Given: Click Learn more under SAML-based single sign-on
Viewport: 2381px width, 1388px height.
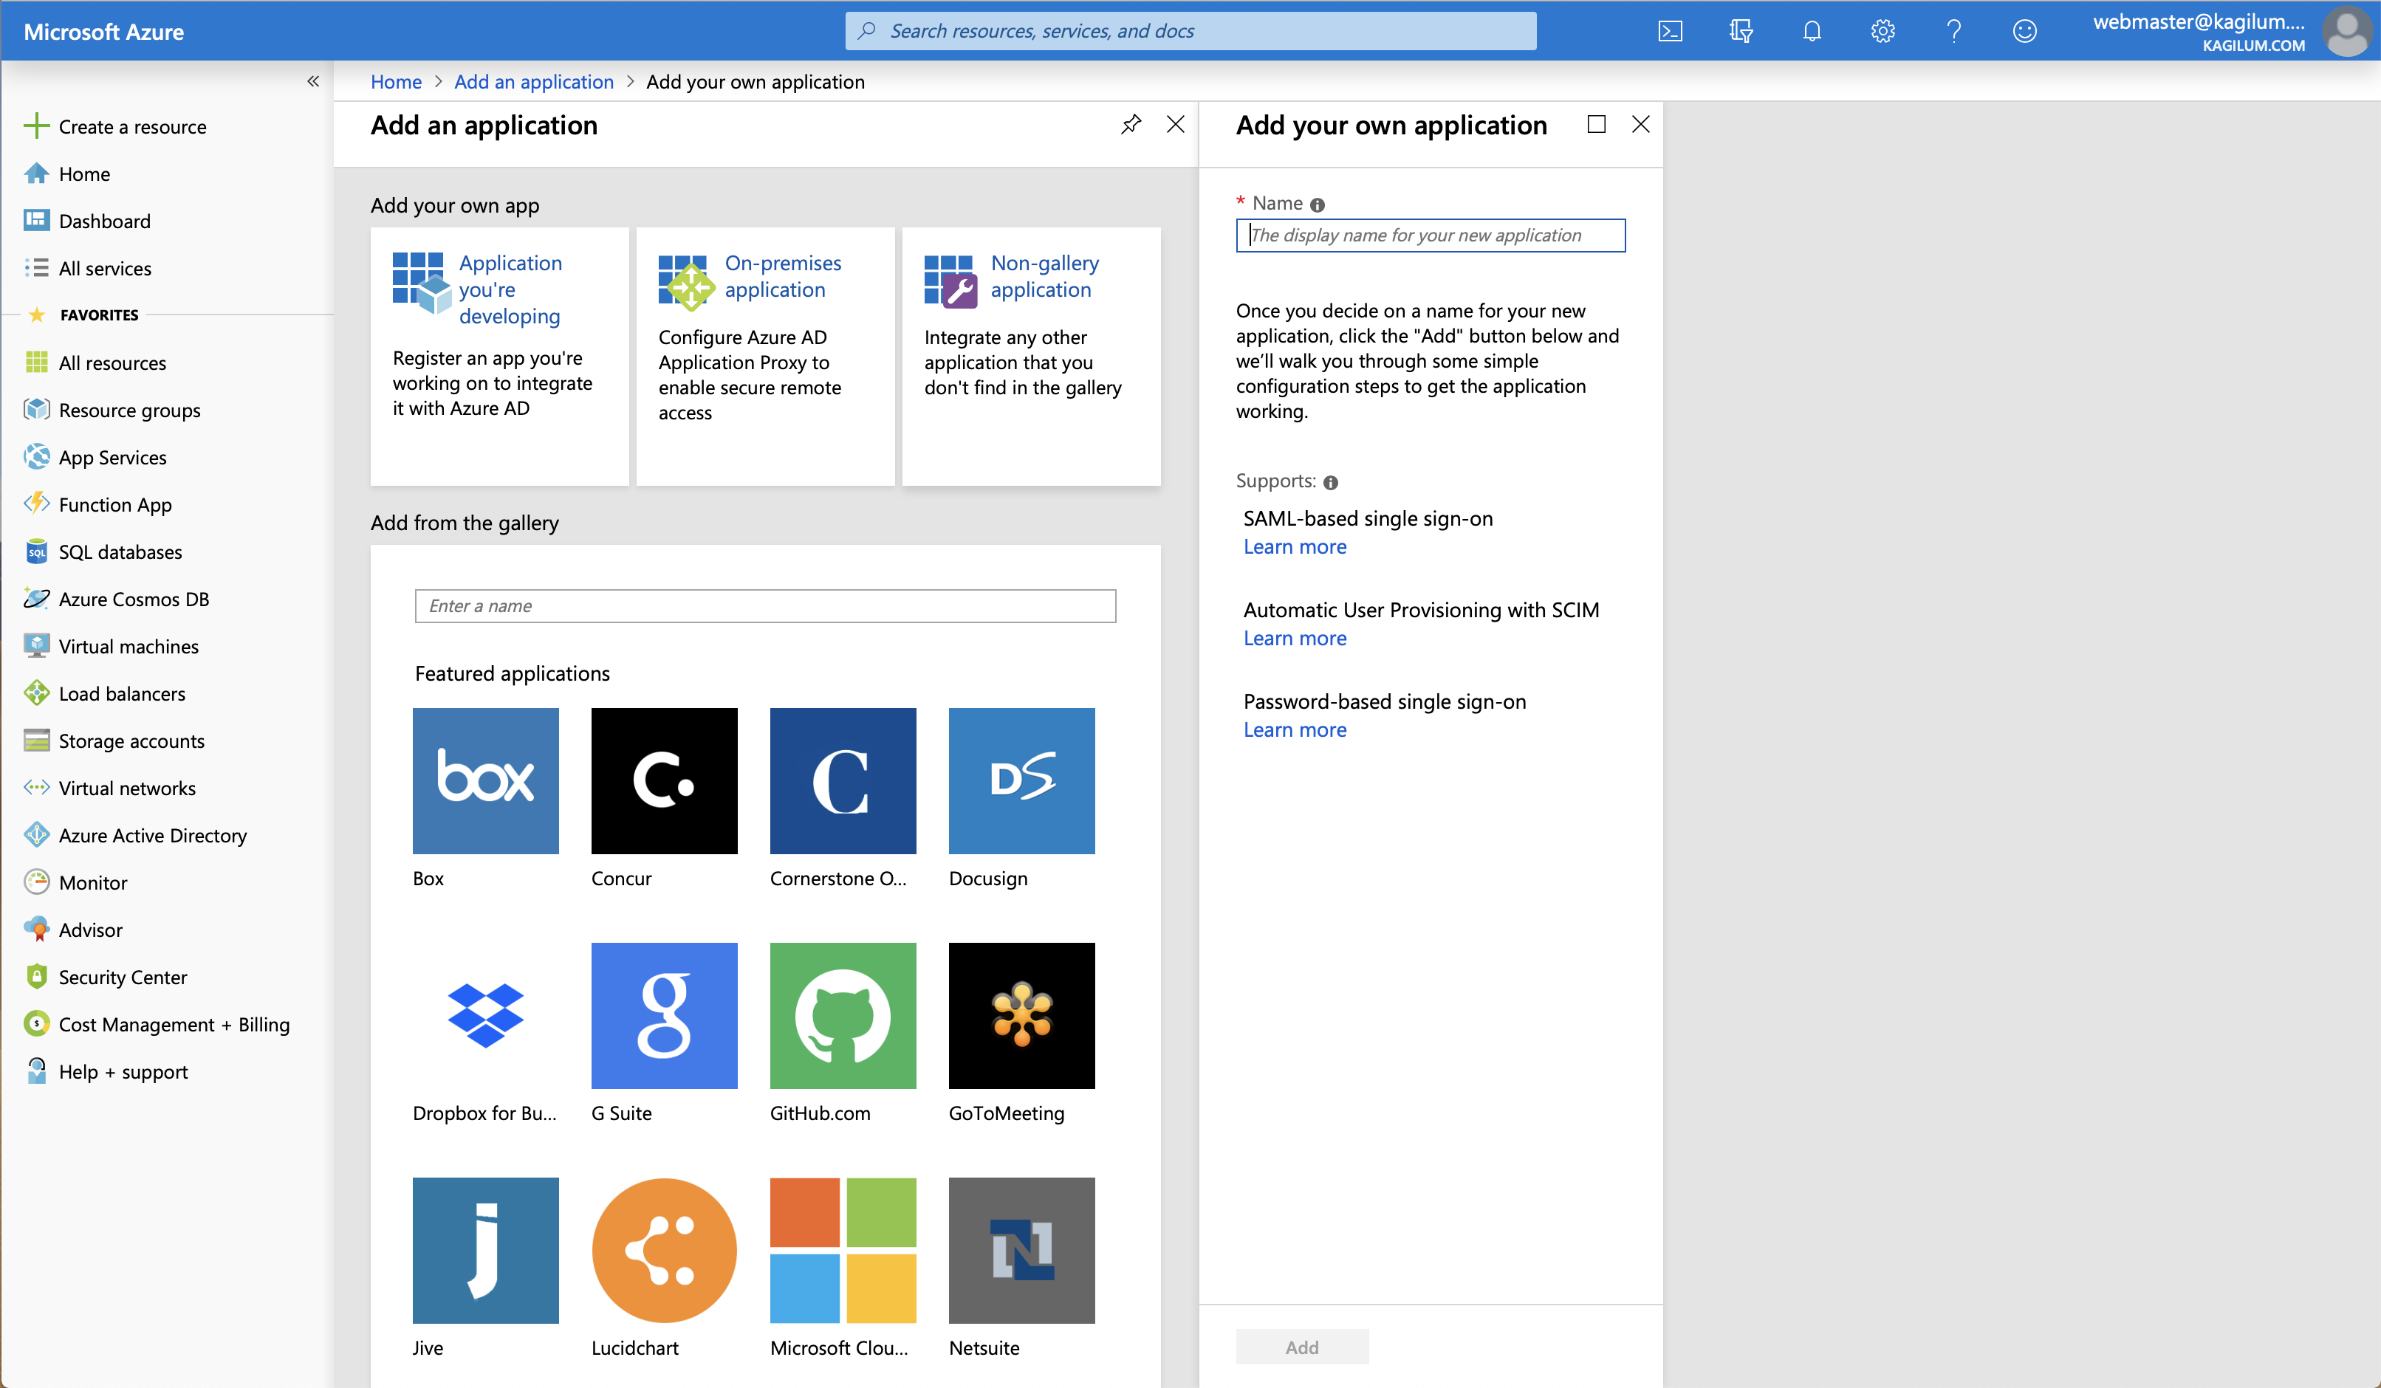Looking at the screenshot, I should [1295, 546].
